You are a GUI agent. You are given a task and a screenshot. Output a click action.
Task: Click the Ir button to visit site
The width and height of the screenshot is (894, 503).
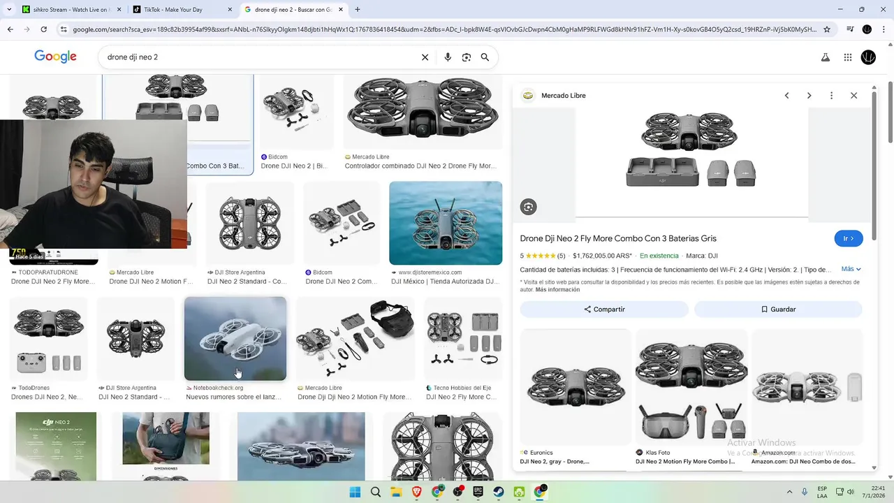click(x=849, y=238)
